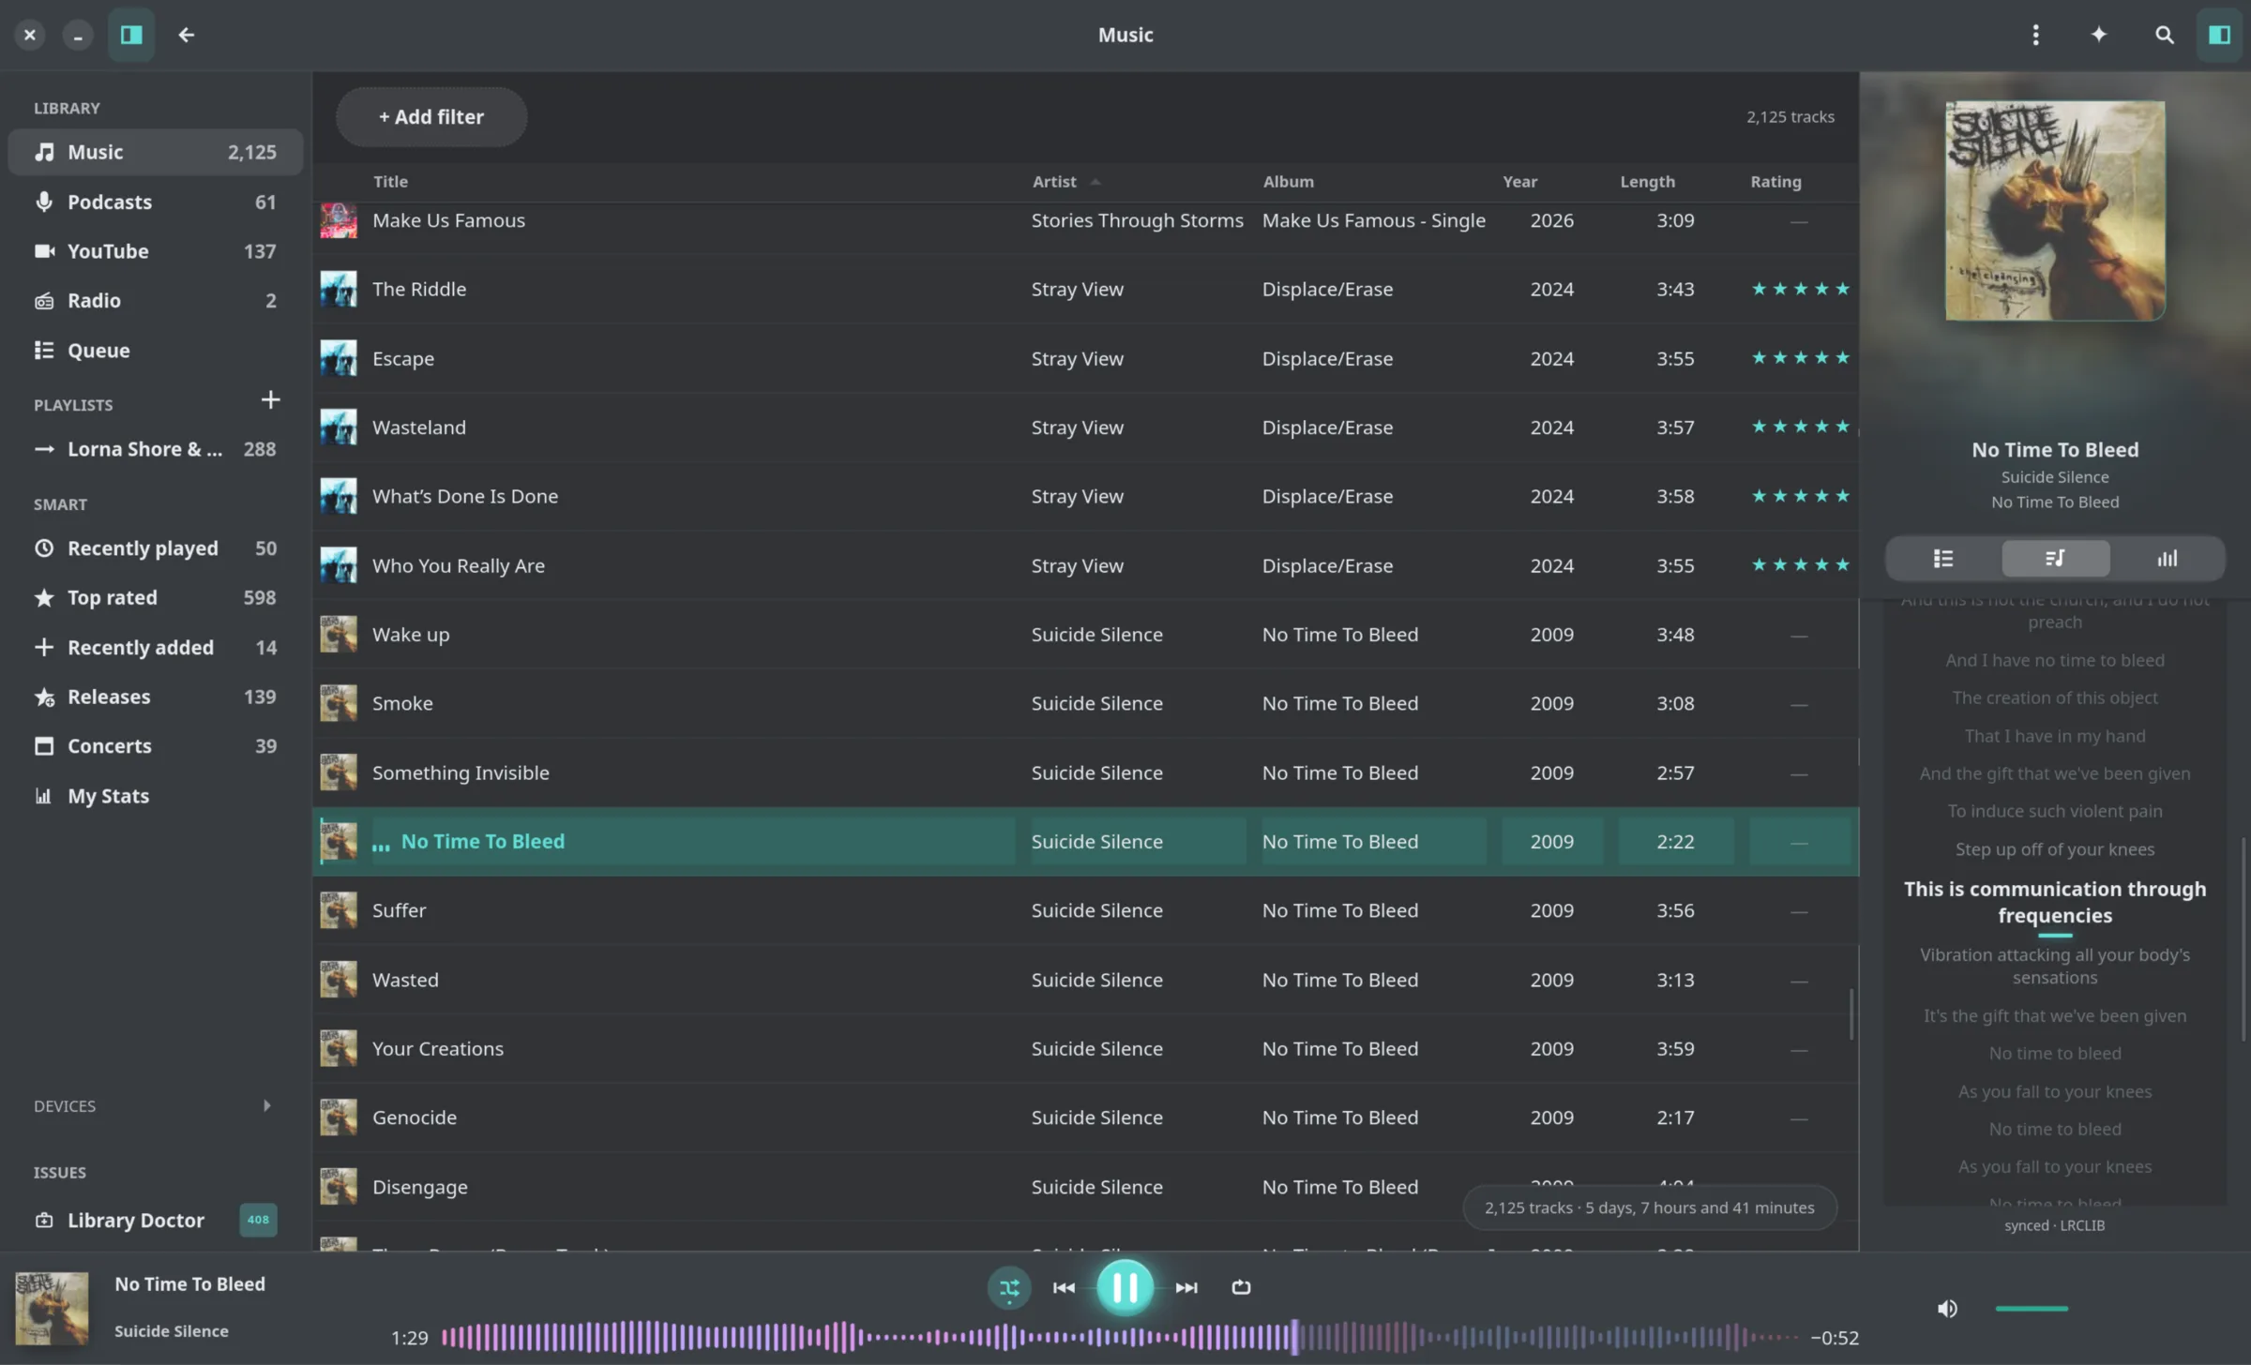Open Top rated smart playlist

tap(156, 598)
